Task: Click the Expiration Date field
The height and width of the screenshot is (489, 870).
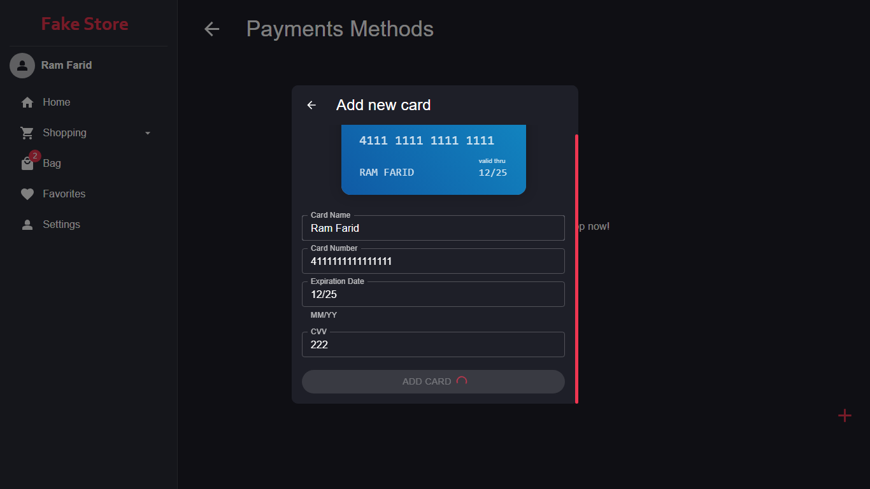Action: tap(433, 294)
